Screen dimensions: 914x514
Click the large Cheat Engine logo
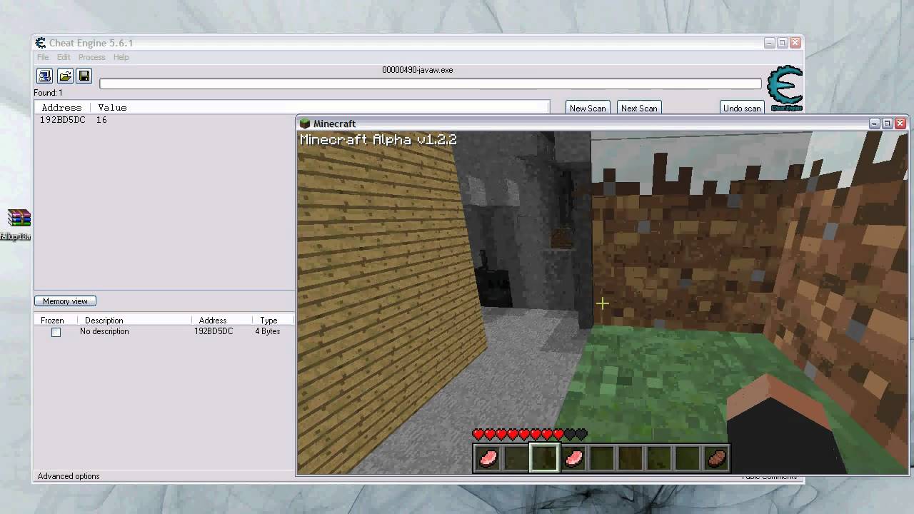click(785, 88)
